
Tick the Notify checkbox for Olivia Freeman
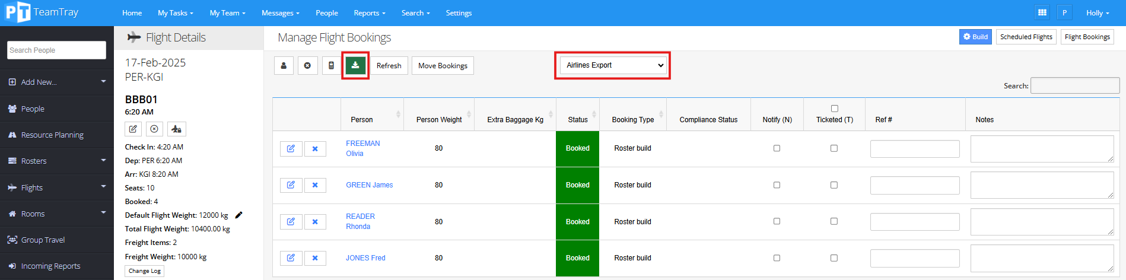coord(777,148)
